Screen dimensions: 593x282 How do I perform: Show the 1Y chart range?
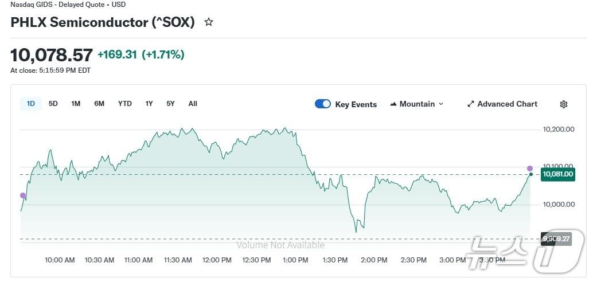coord(149,104)
